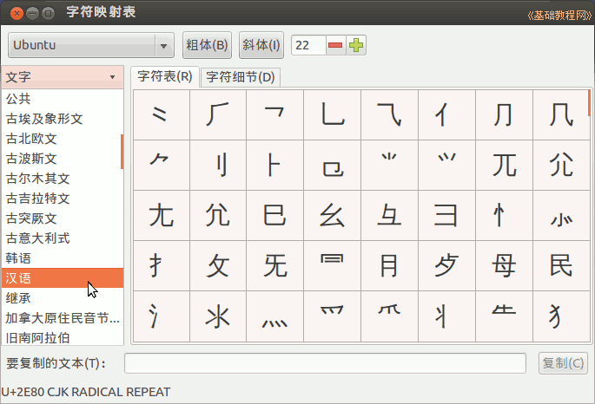Click the 复制(C) copy button
This screenshot has width=595, height=404.
(563, 363)
